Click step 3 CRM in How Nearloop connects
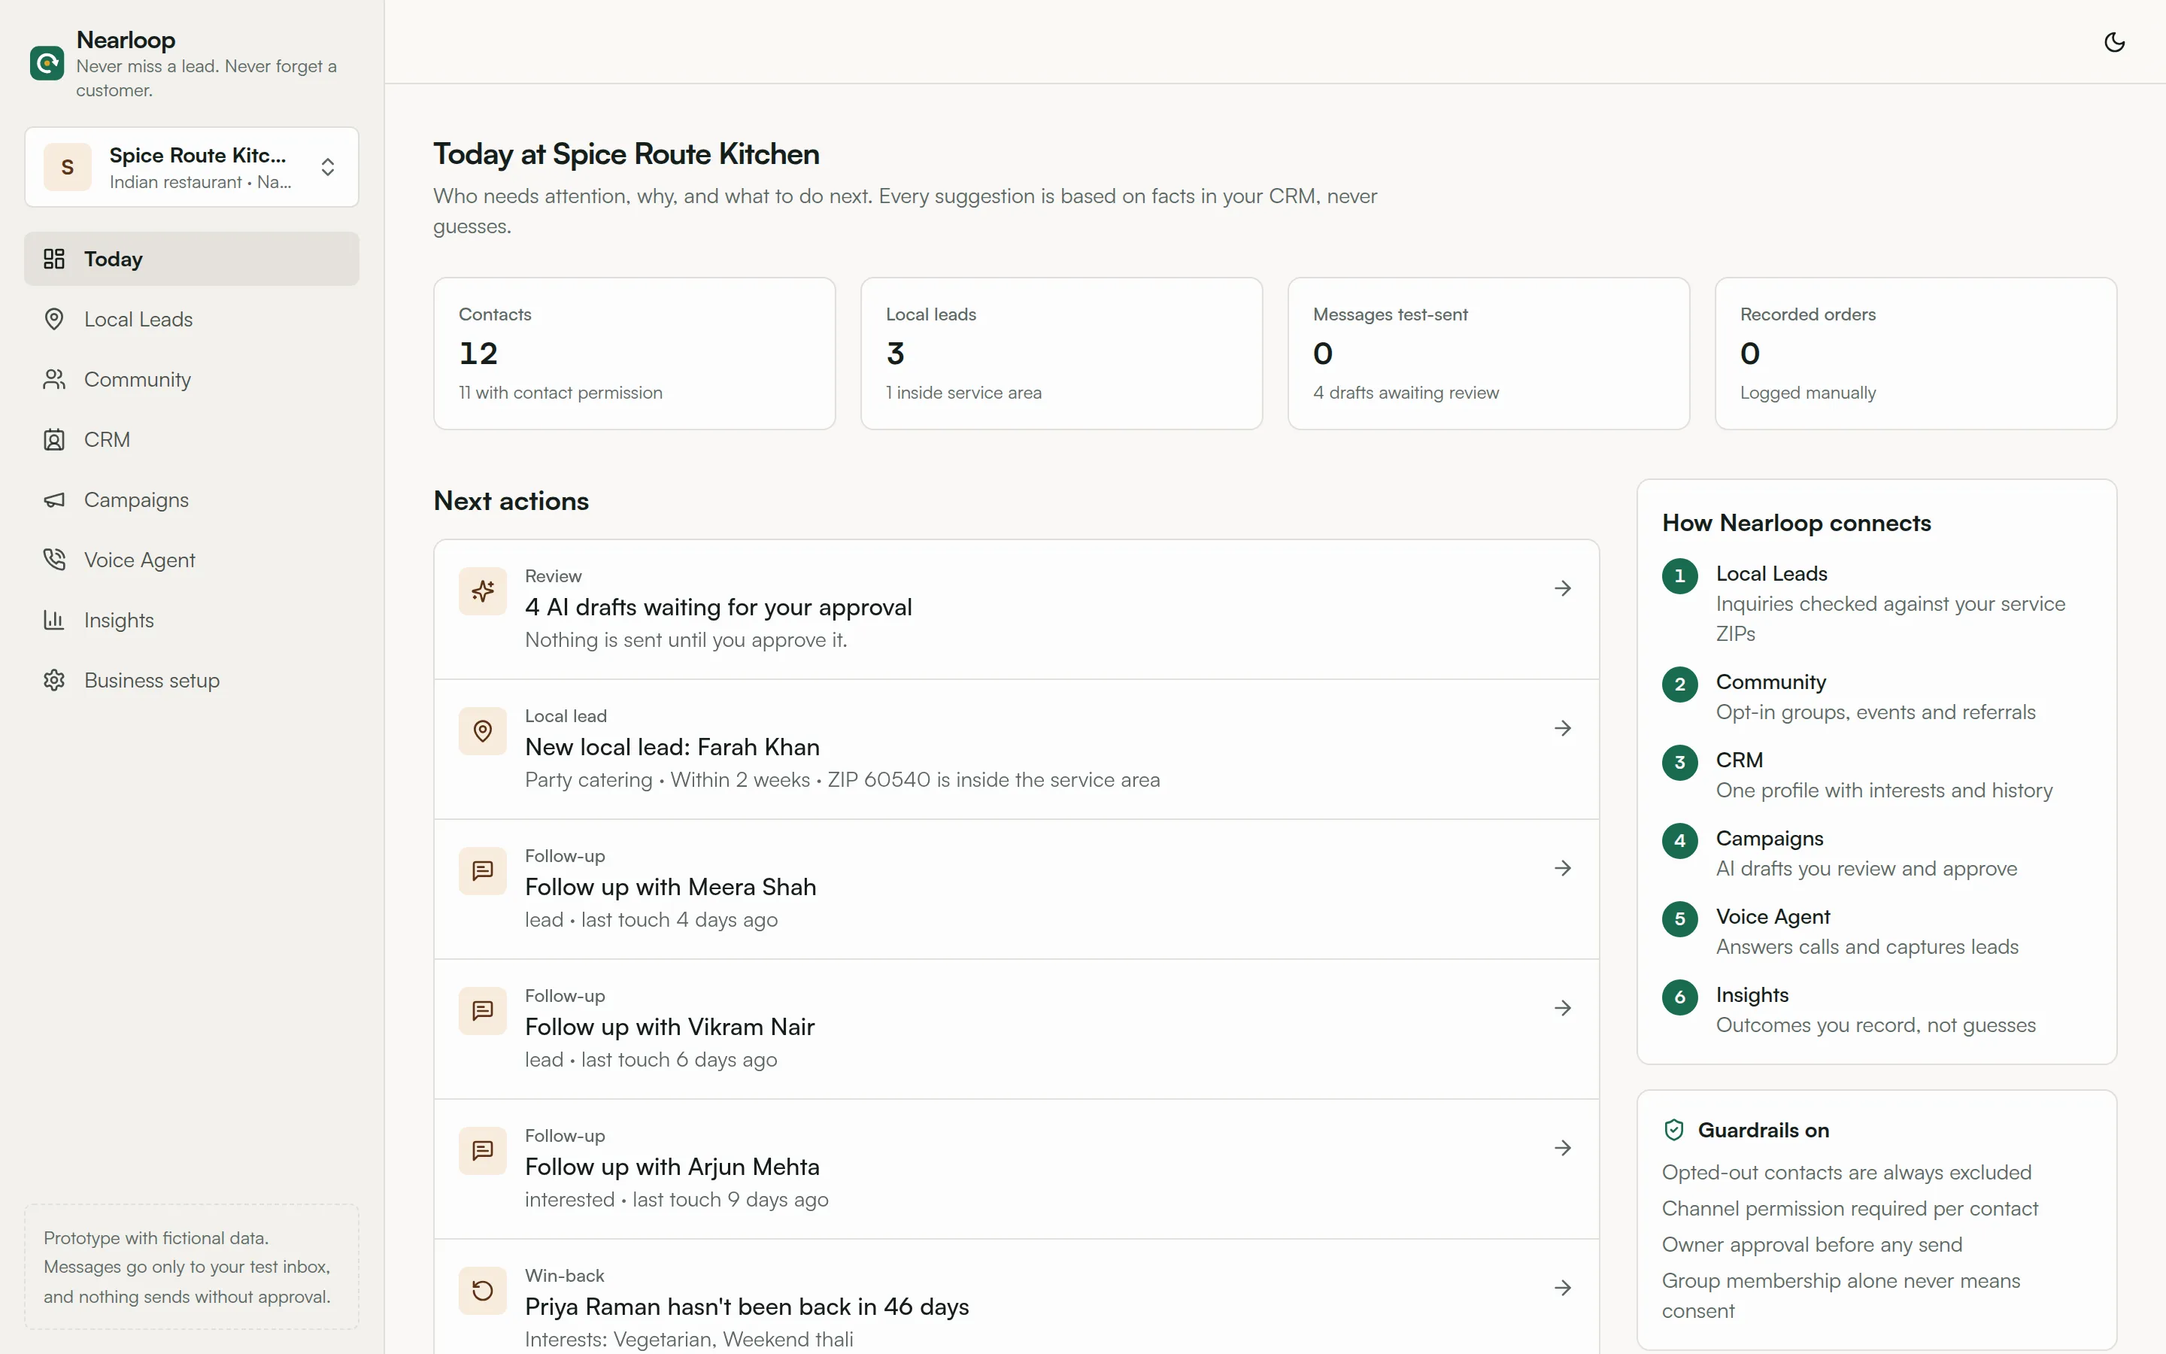Viewport: 2166px width, 1354px height. point(1877,775)
